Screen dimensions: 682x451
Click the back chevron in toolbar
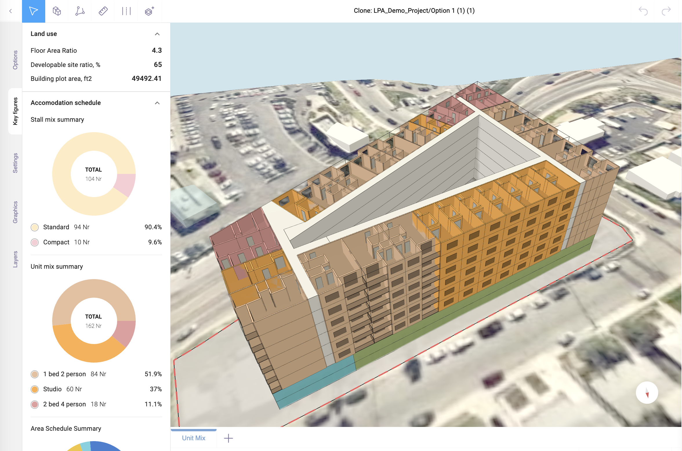11,11
